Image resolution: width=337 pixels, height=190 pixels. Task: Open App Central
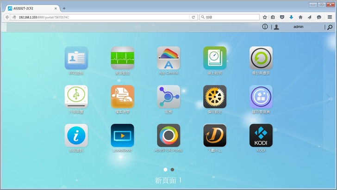(168, 58)
